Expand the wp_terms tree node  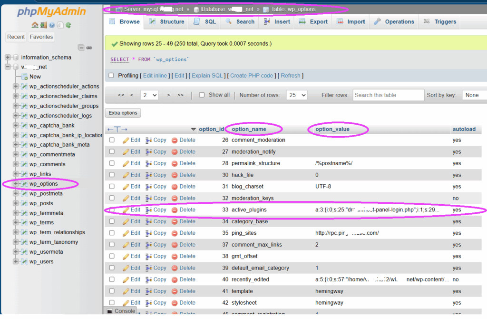(16, 223)
